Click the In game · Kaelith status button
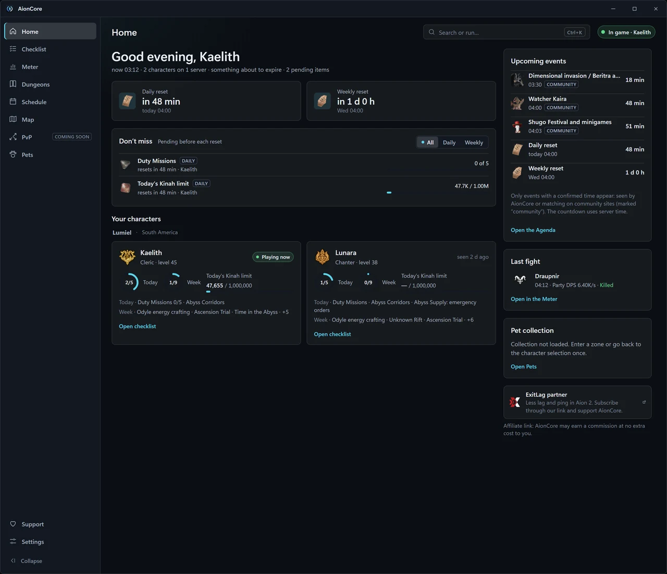The height and width of the screenshot is (574, 667). click(x=626, y=32)
